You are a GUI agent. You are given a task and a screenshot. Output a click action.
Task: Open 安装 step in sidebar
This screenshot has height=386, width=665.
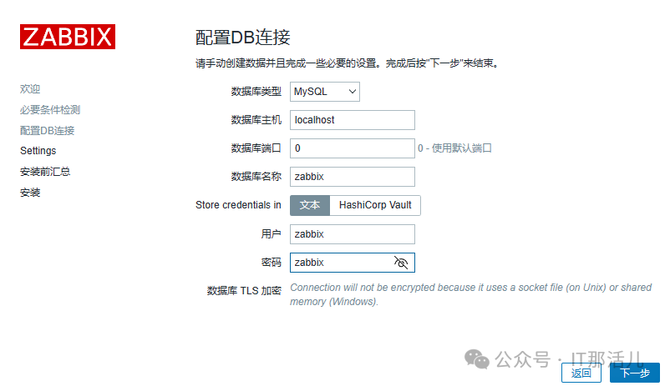pyautogui.click(x=30, y=193)
